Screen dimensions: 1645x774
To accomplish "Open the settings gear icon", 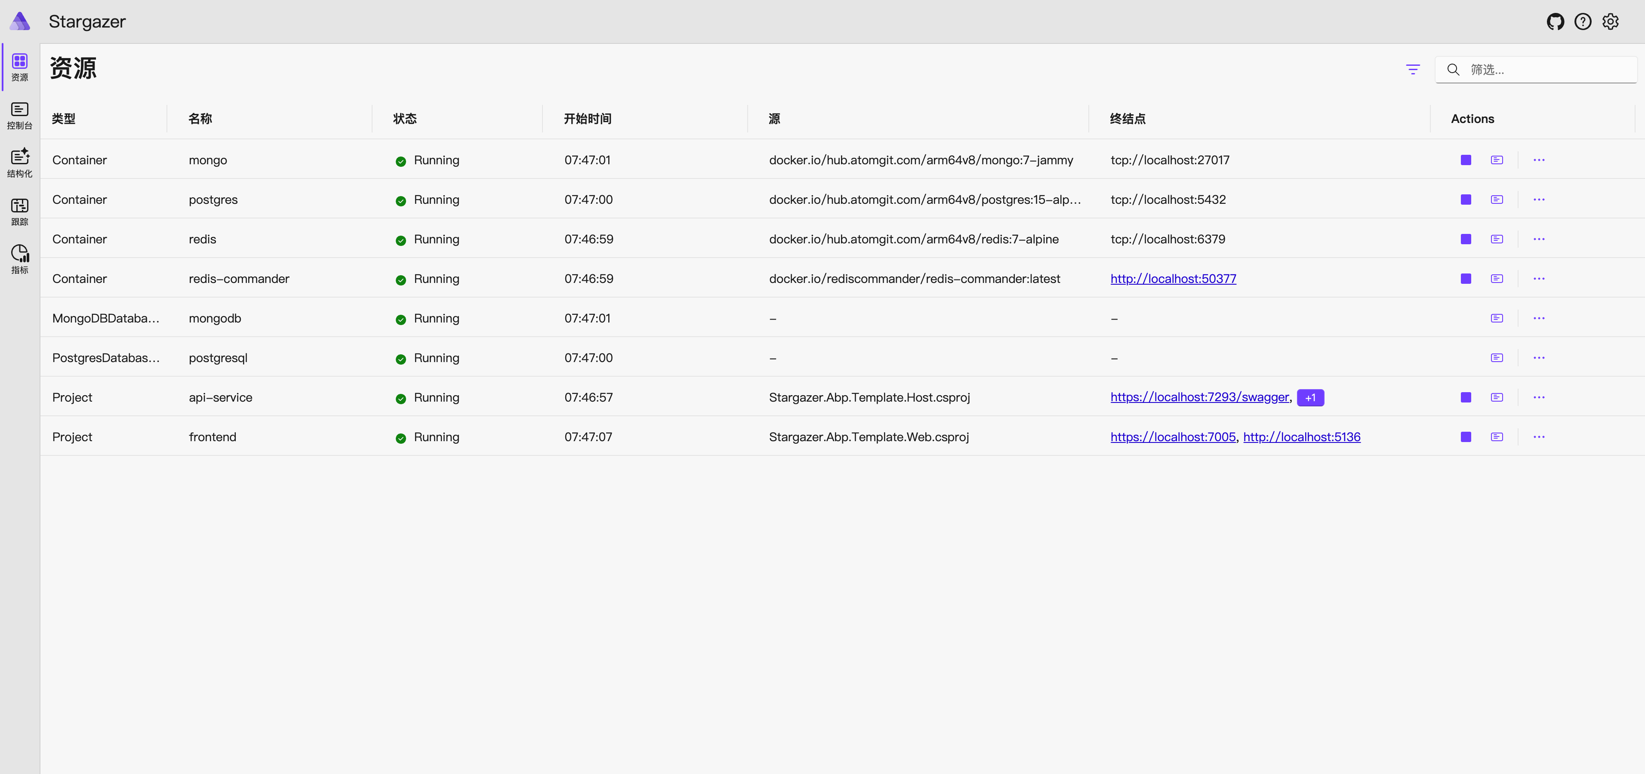I will [1610, 21].
